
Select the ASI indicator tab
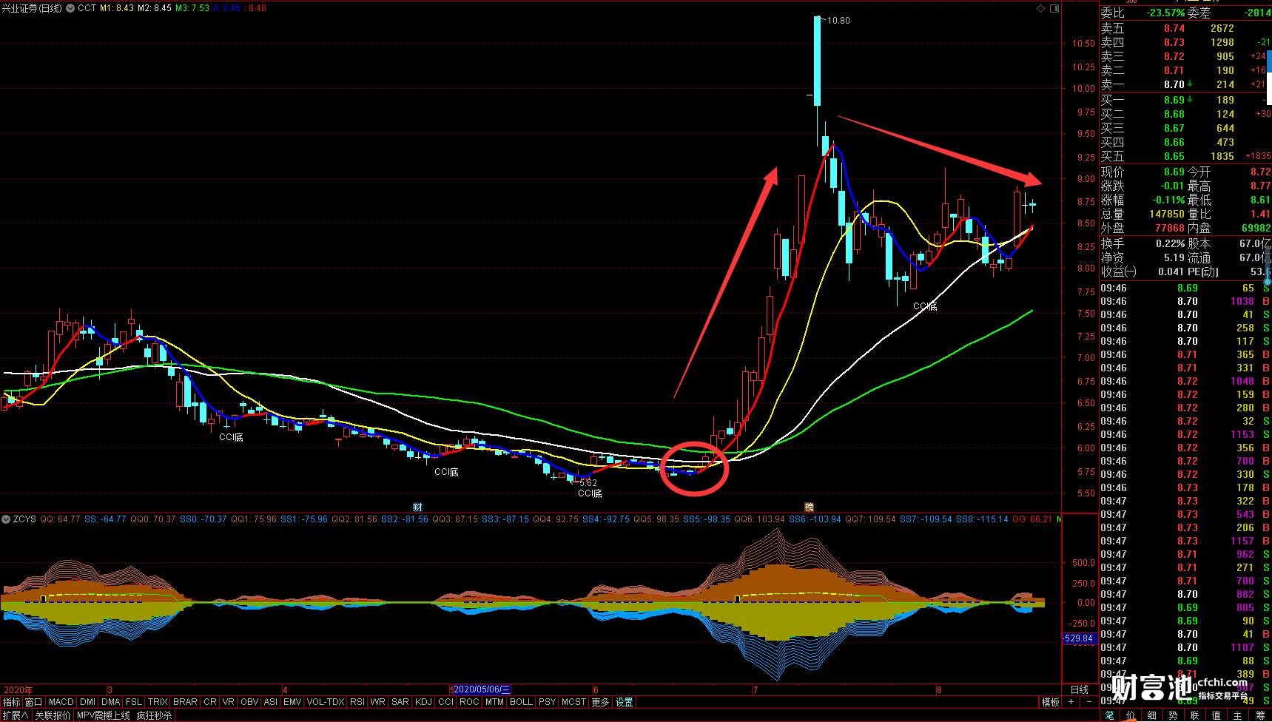[271, 702]
